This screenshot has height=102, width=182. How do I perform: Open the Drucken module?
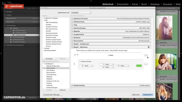tap(167, 4)
